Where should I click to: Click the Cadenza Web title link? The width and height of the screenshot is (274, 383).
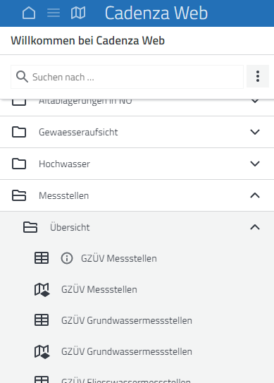[x=156, y=13]
